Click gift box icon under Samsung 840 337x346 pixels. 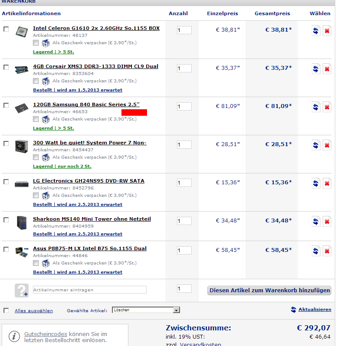click(x=46, y=119)
